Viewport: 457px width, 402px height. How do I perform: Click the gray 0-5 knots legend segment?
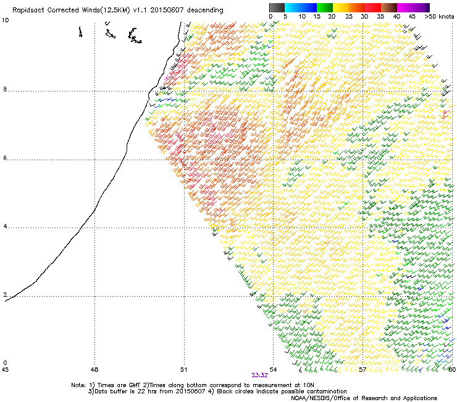pos(277,7)
